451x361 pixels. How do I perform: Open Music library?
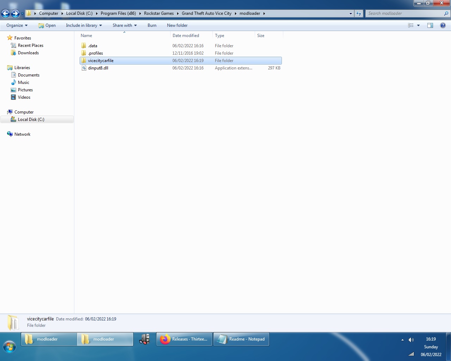click(24, 82)
